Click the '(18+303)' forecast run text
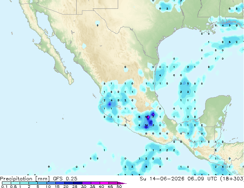The width and height of the screenshot is (244, 188). tap(232, 179)
